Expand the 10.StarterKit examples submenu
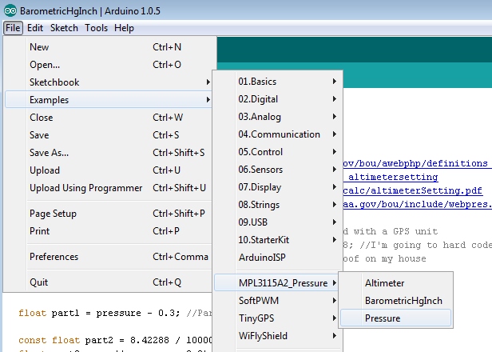Image resolution: width=492 pixels, height=352 pixels. pyautogui.click(x=278, y=240)
